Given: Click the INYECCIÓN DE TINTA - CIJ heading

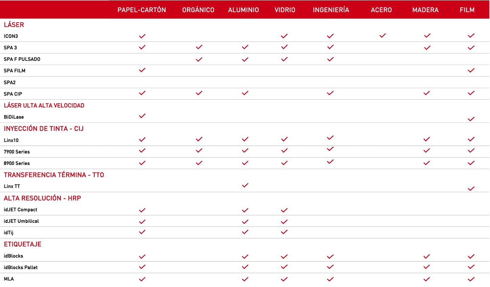Looking at the screenshot, I should click(44, 128).
